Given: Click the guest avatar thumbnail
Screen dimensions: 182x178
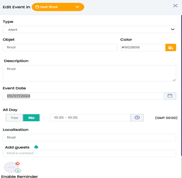Looking at the screenshot, I should [x=11, y=167].
